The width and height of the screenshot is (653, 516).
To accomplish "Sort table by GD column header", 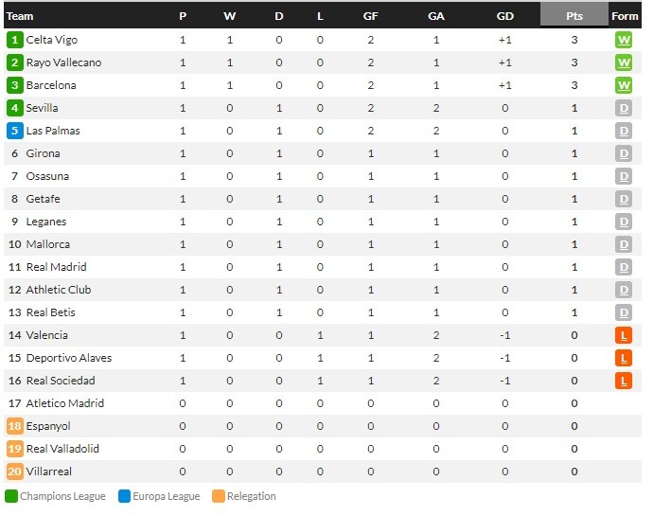I will 504,16.
